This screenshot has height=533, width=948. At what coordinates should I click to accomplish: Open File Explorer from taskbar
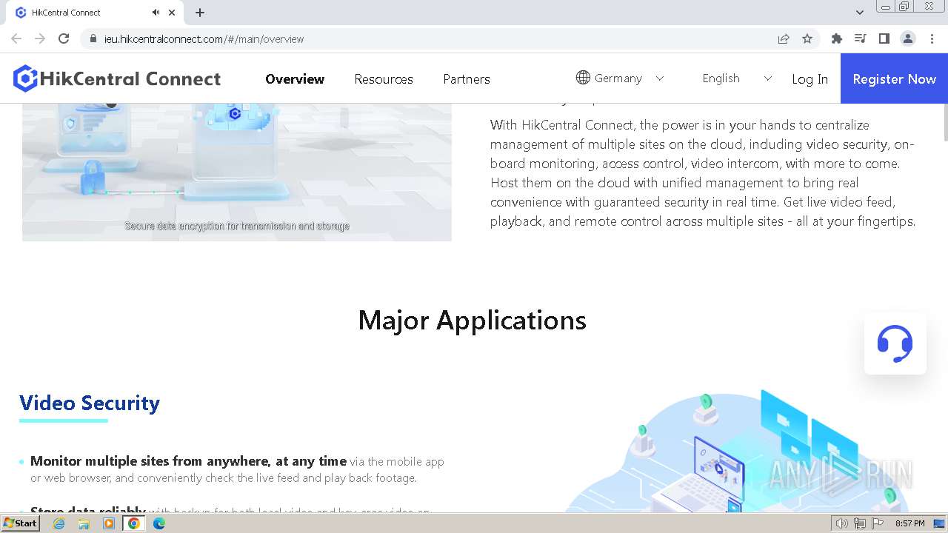click(x=84, y=523)
